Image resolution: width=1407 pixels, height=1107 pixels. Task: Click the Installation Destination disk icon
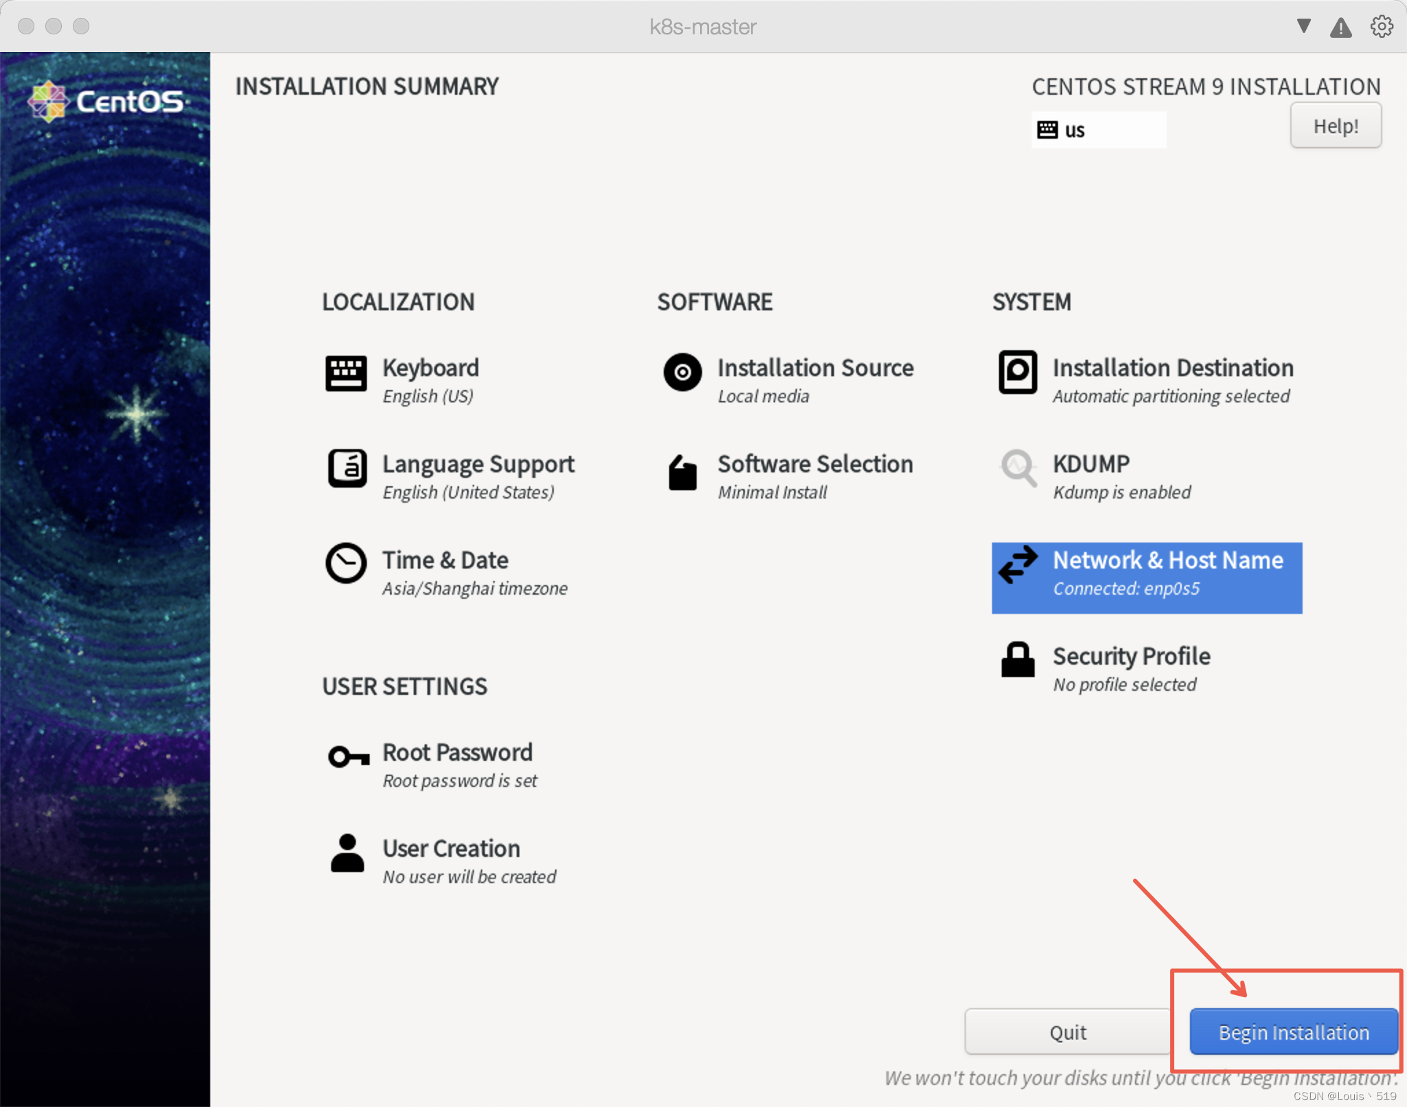pos(1017,372)
